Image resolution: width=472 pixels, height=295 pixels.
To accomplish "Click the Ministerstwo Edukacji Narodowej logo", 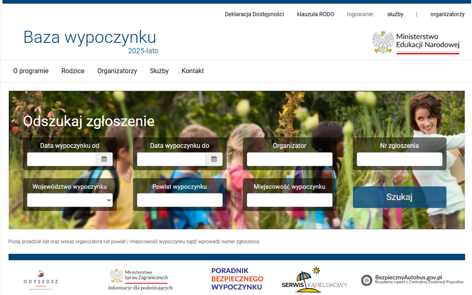I will 416,42.
